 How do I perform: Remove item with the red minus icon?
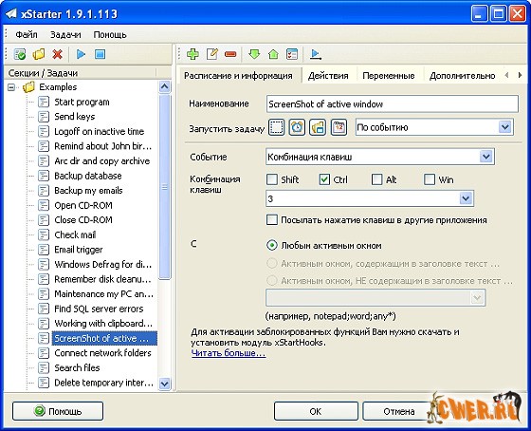click(230, 54)
